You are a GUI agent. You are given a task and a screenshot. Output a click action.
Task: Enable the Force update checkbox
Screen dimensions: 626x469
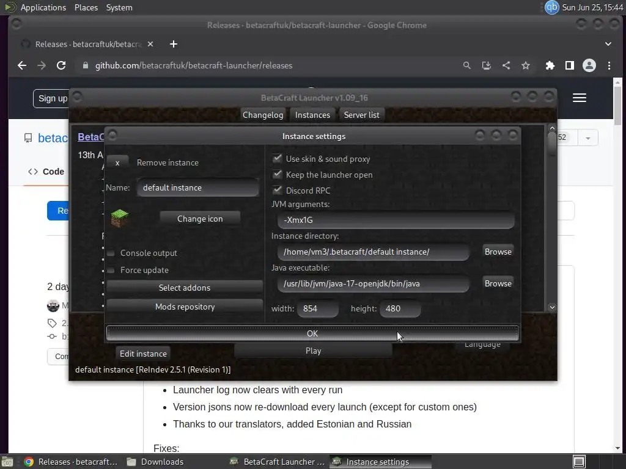click(x=111, y=270)
